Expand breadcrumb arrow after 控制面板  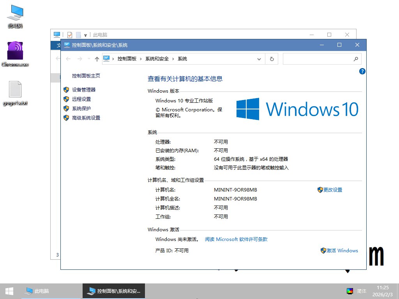click(x=141, y=59)
